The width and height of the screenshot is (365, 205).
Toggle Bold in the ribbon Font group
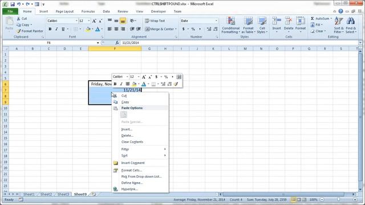click(50, 29)
